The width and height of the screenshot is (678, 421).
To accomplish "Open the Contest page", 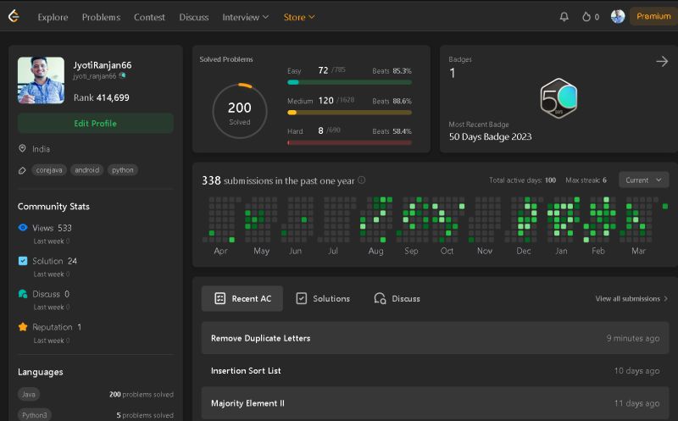I will click(x=149, y=17).
